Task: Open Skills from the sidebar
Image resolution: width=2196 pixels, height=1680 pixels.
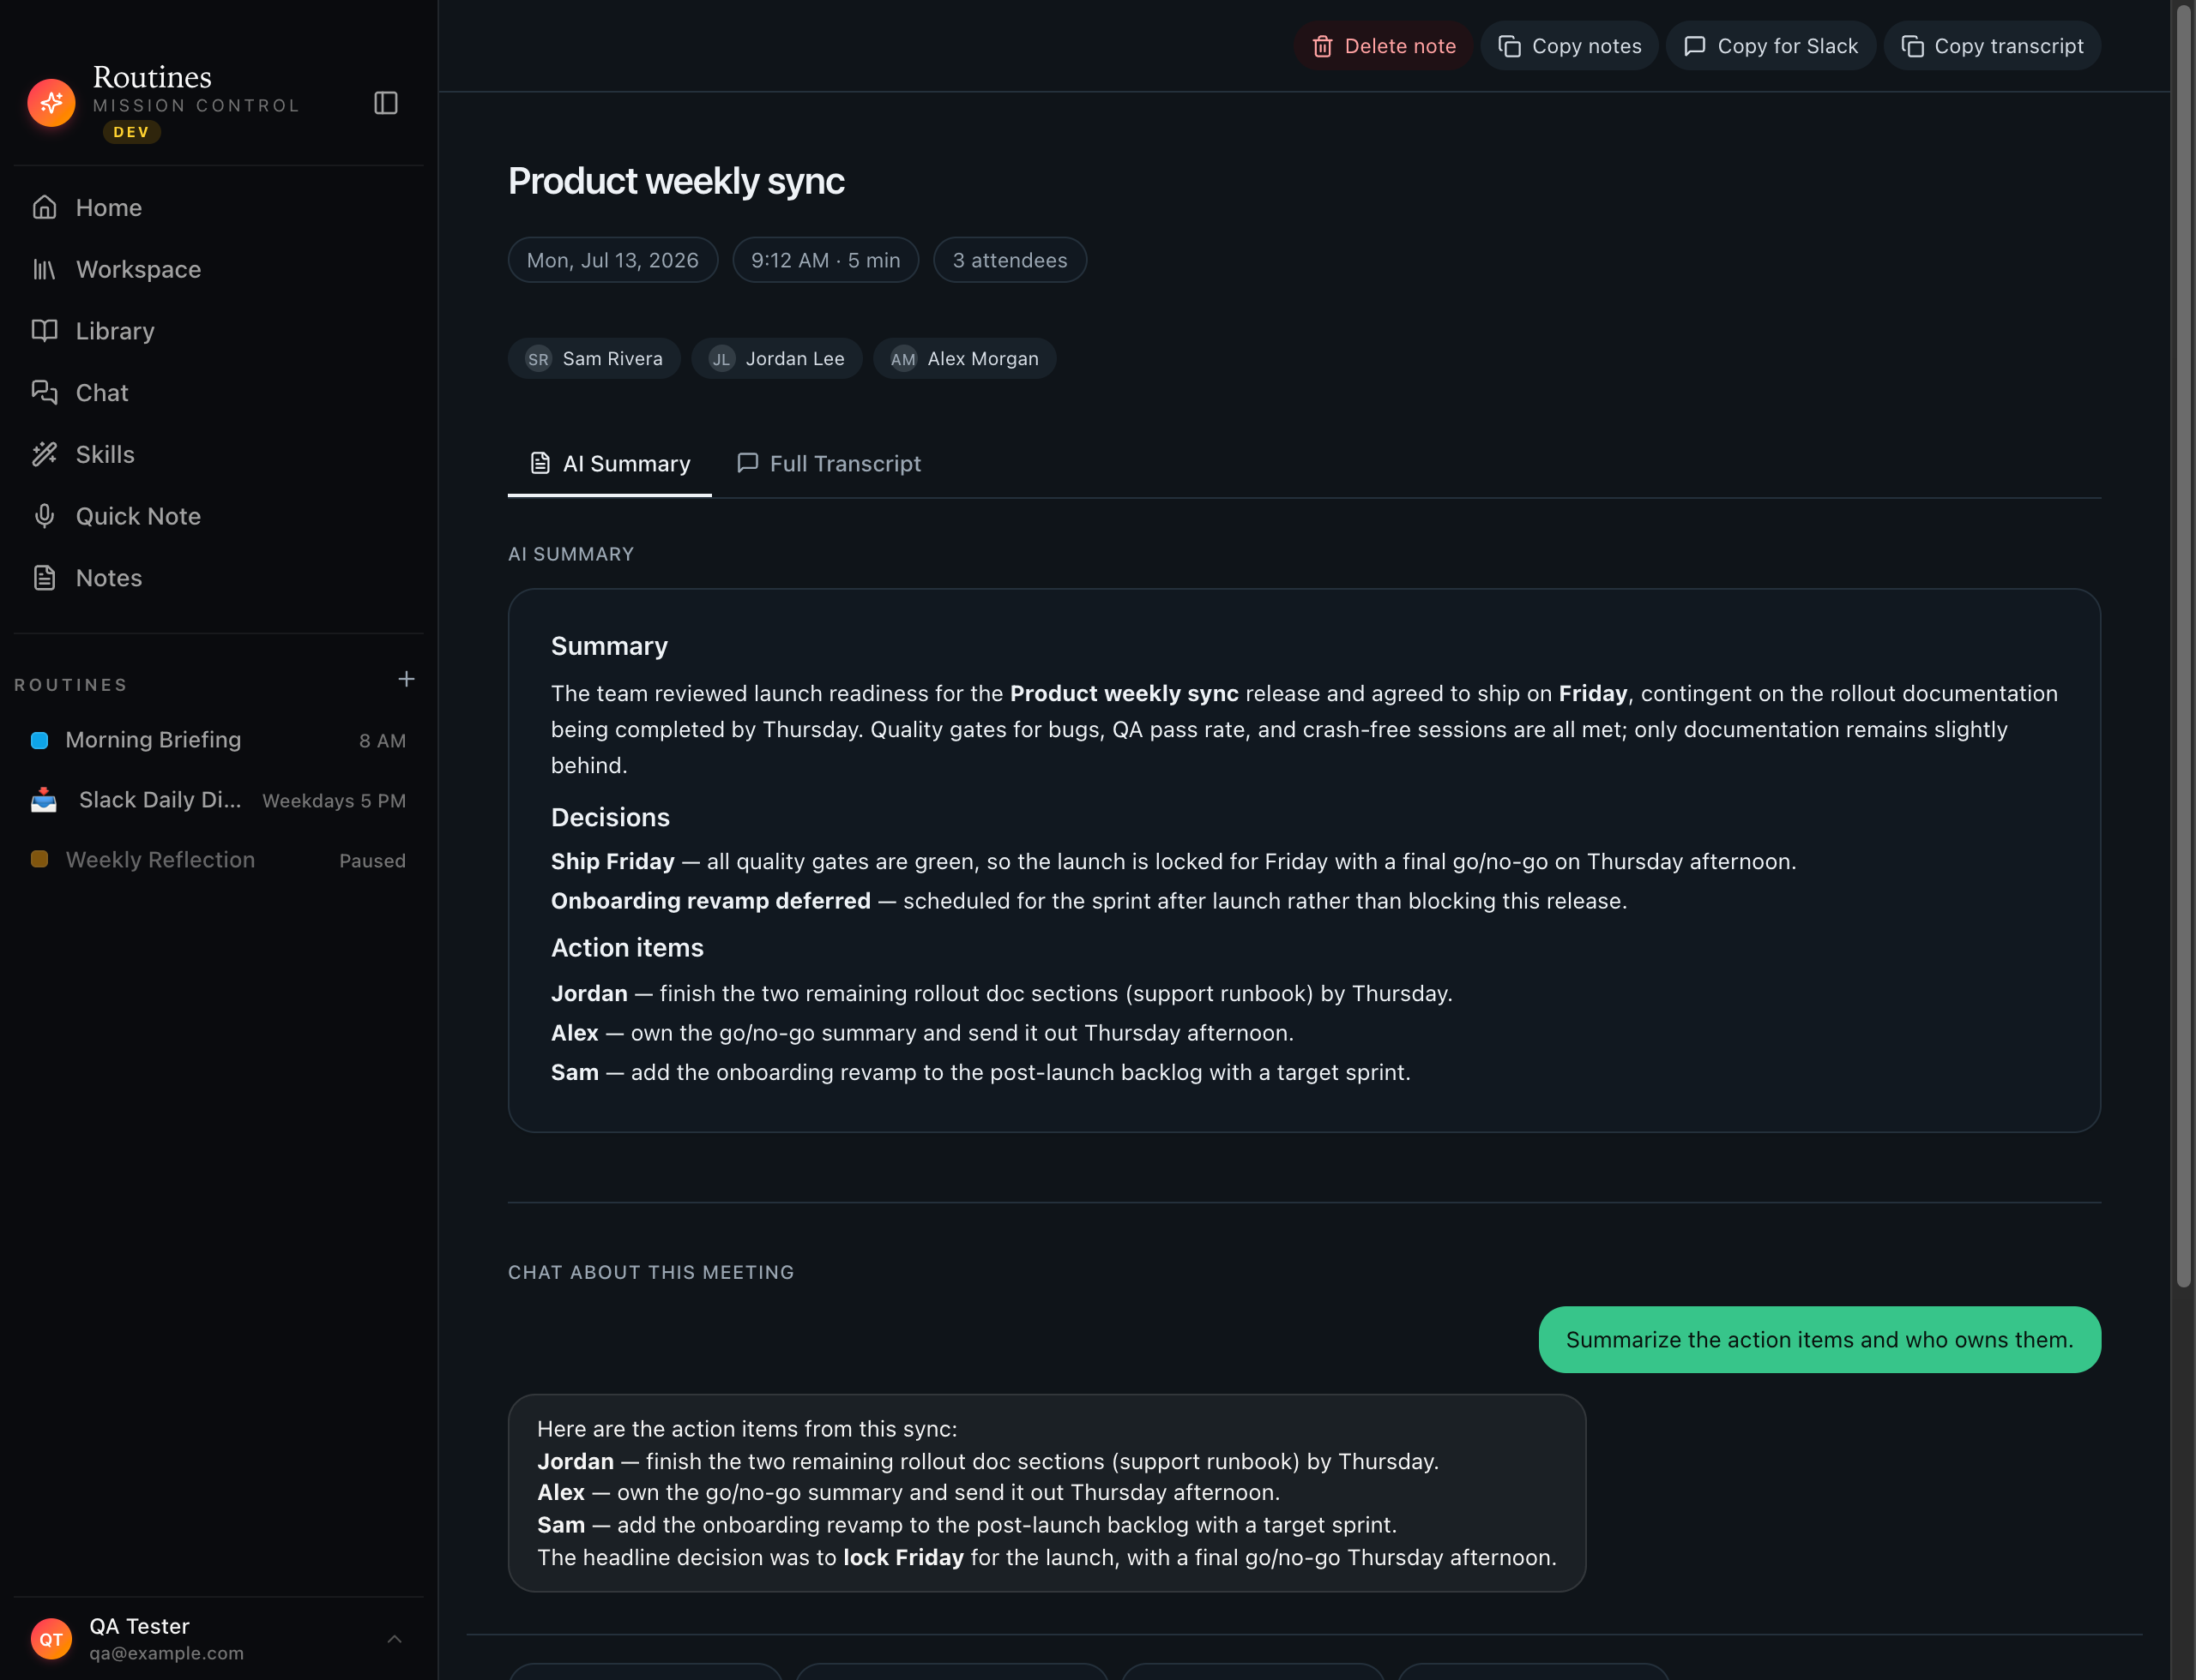Action: coord(218,455)
